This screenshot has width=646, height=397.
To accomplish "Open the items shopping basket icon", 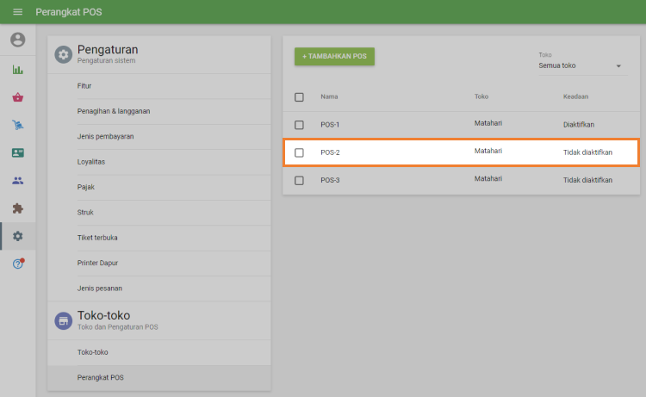I will point(17,97).
